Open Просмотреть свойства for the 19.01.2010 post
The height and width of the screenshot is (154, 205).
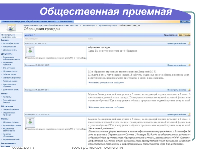tap(177, 114)
